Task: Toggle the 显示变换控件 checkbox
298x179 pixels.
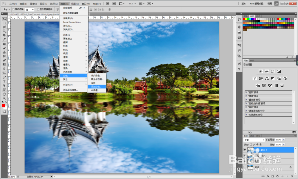Action: coord(38,9)
